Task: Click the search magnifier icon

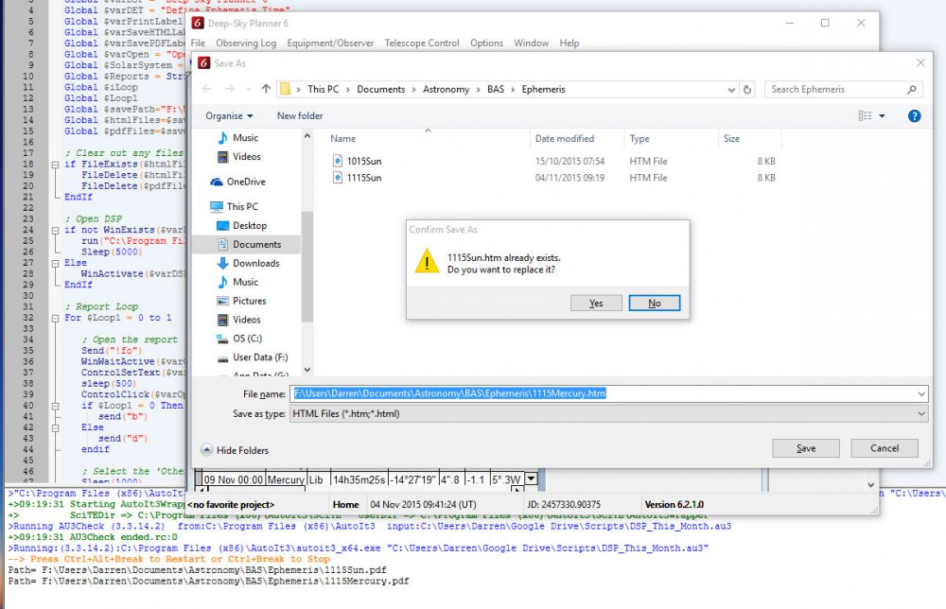Action: [912, 89]
